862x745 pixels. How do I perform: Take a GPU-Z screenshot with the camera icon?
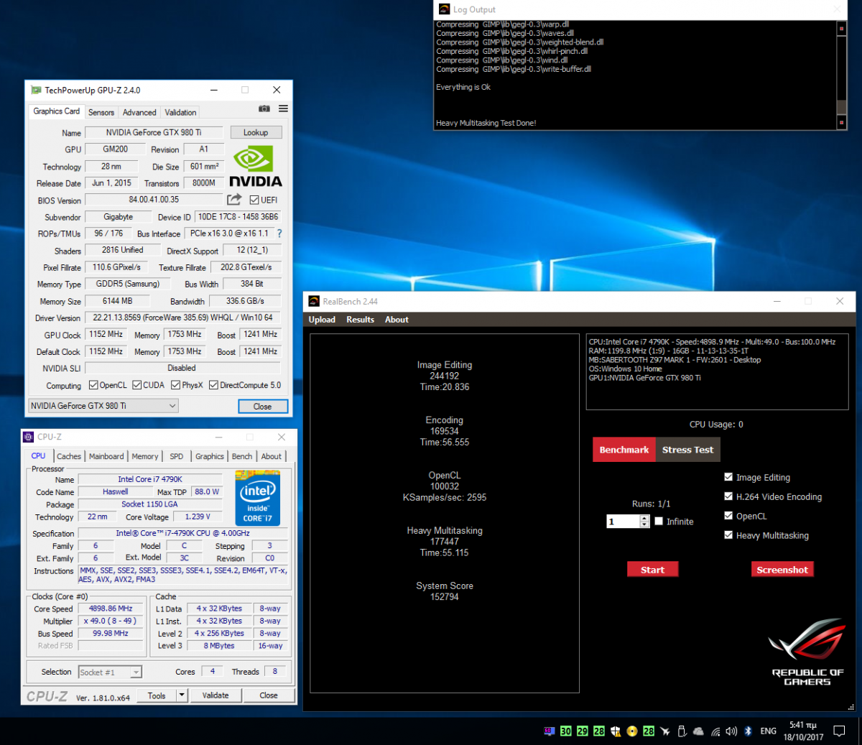(264, 108)
